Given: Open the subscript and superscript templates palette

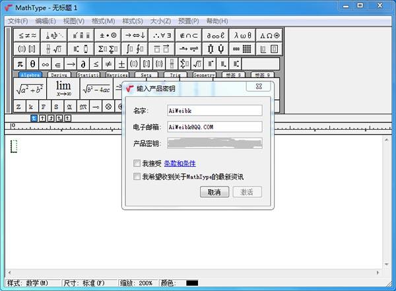Looking at the screenshot, I should pos(81,49).
